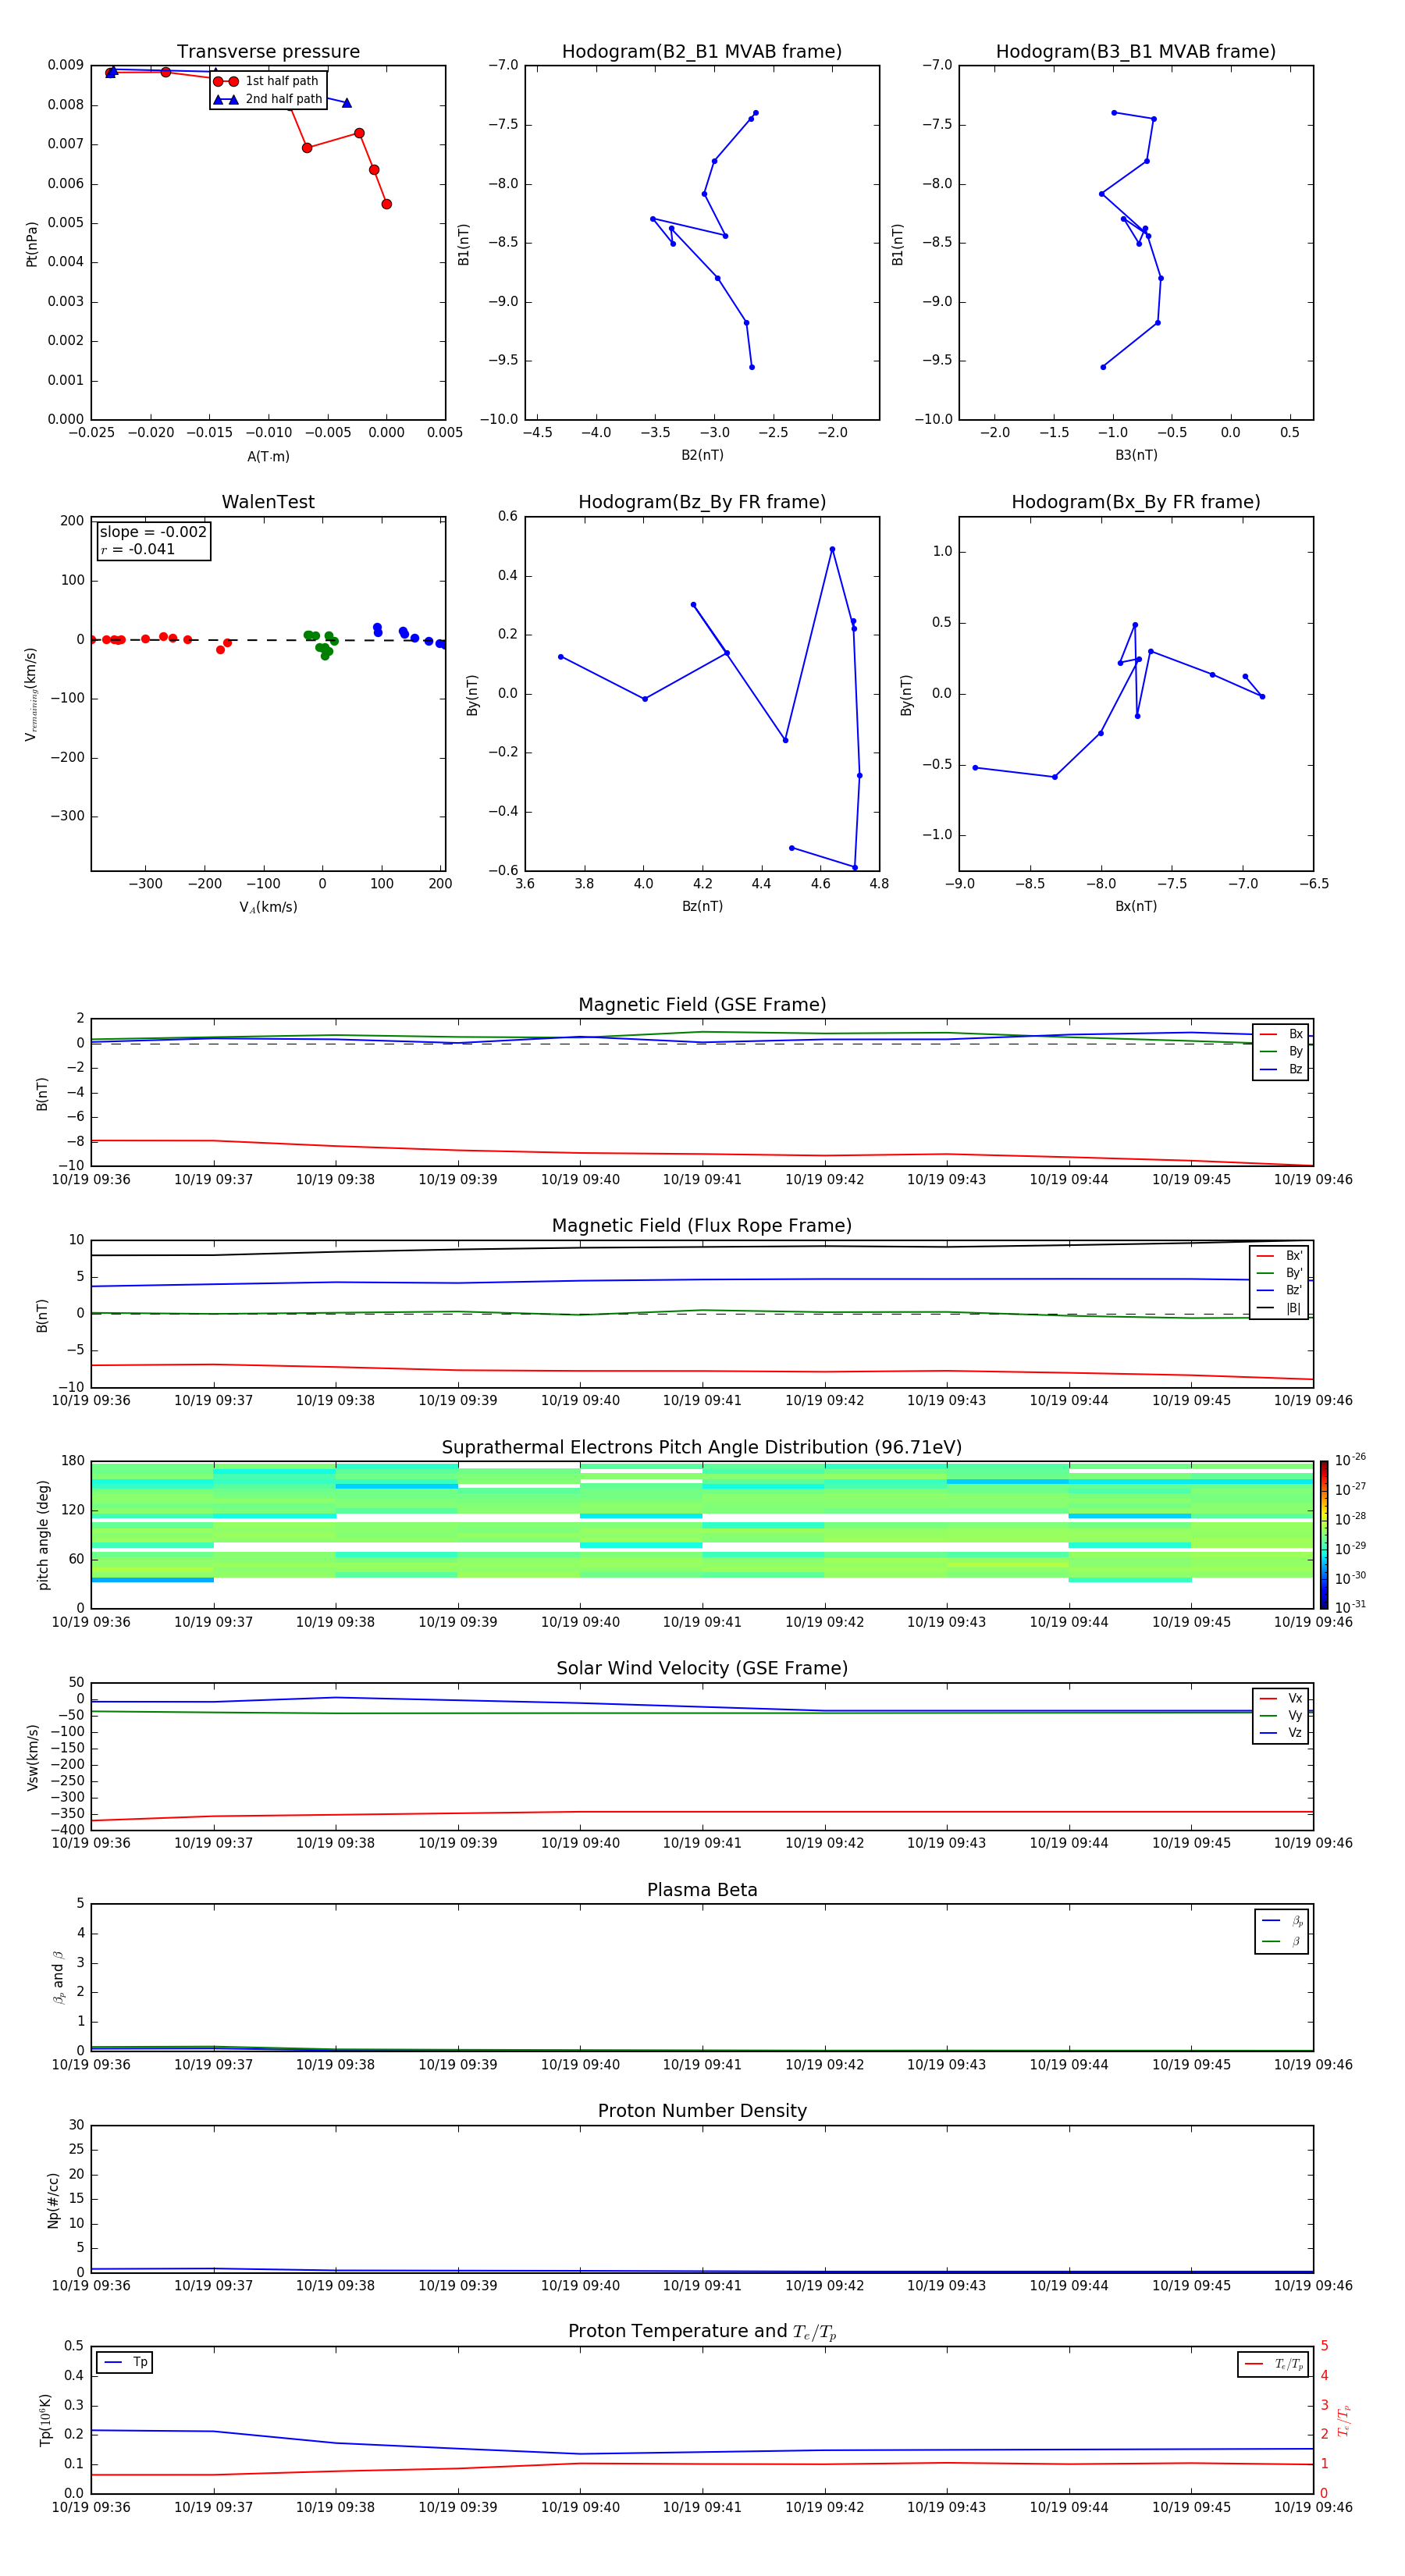Click the 'βp and β' y-axis label
The width and height of the screenshot is (1405, 2576).
58,1977
